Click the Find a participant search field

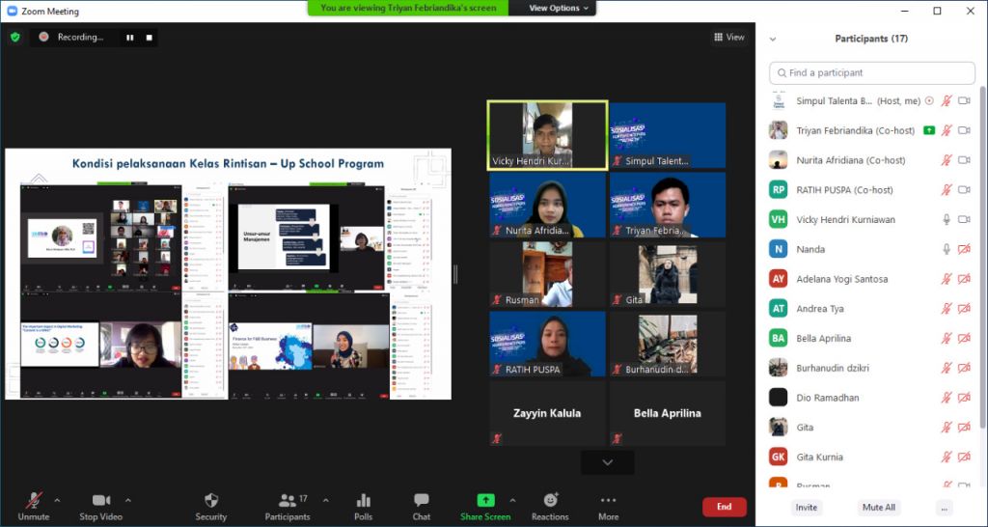point(872,73)
